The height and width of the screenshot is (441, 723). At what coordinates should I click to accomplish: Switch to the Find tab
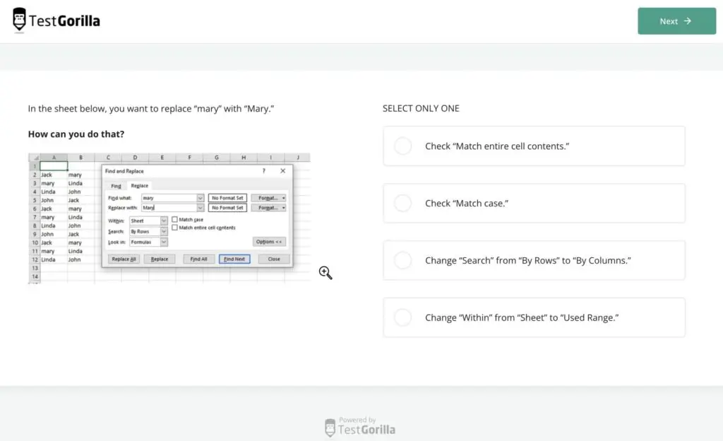click(116, 186)
